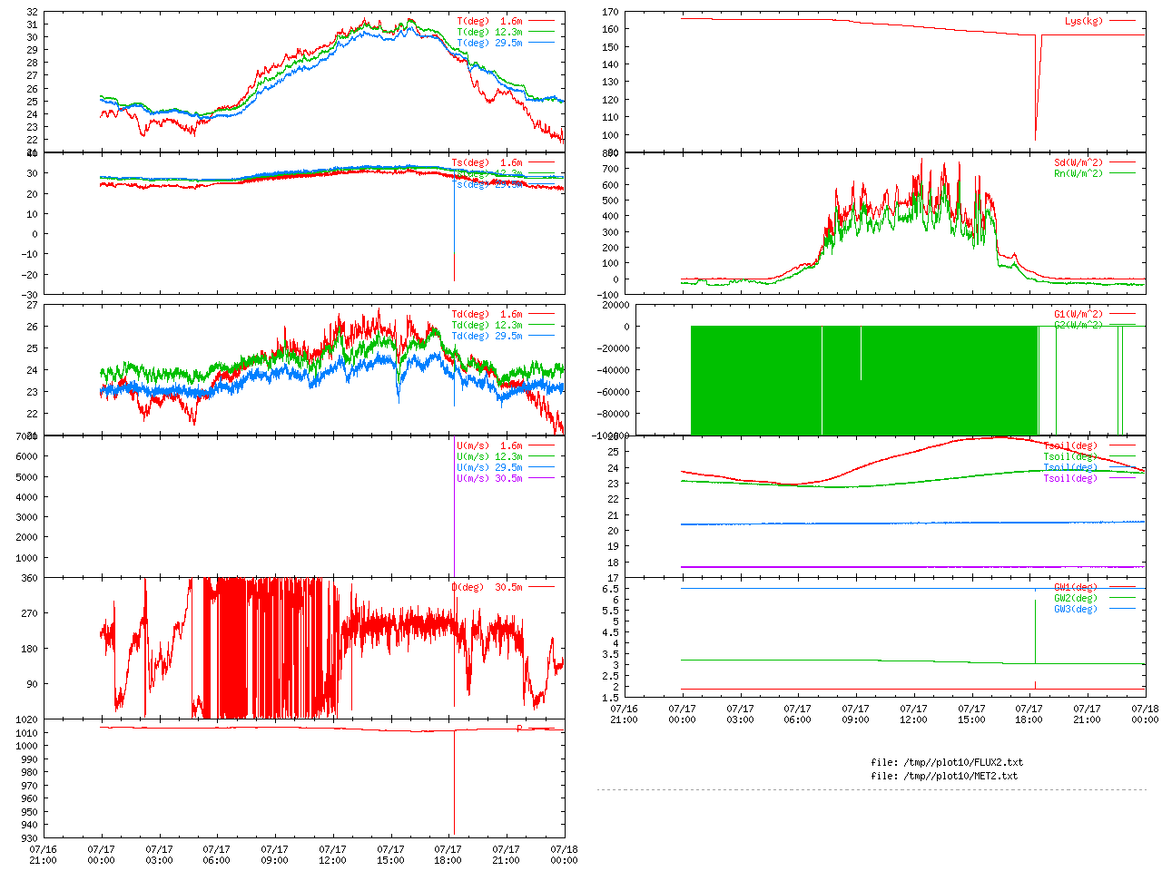Click the "700" tick on the Sd radiation axis
This screenshot has height=871, width=1162.
(x=610, y=169)
